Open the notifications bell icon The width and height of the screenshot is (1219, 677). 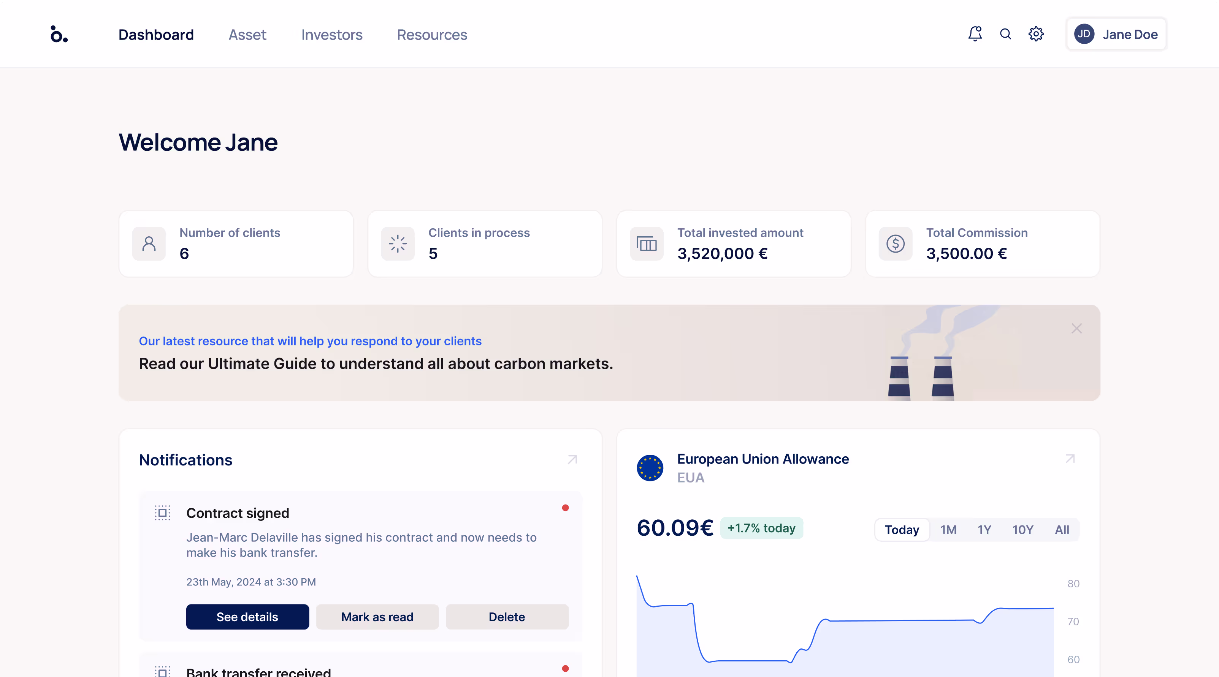(x=975, y=34)
